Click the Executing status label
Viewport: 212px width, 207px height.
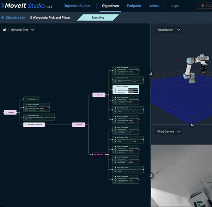pos(98,17)
